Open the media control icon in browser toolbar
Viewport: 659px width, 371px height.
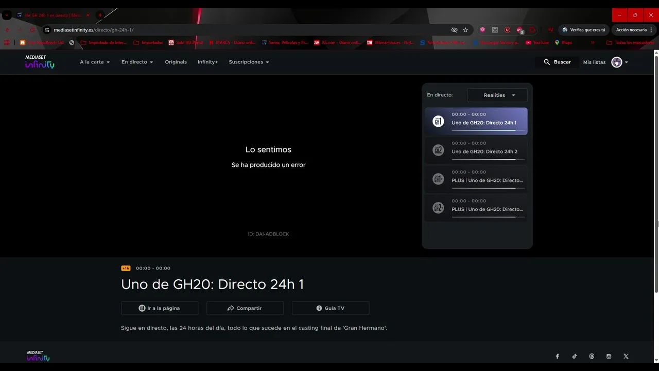550,30
